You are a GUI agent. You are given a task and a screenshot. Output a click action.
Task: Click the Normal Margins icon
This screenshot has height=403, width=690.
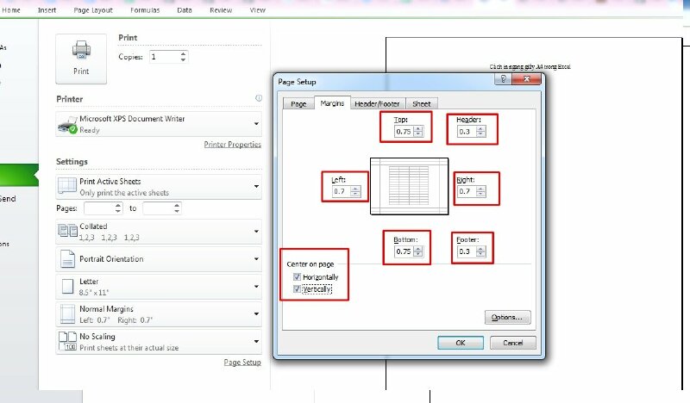coord(67,313)
